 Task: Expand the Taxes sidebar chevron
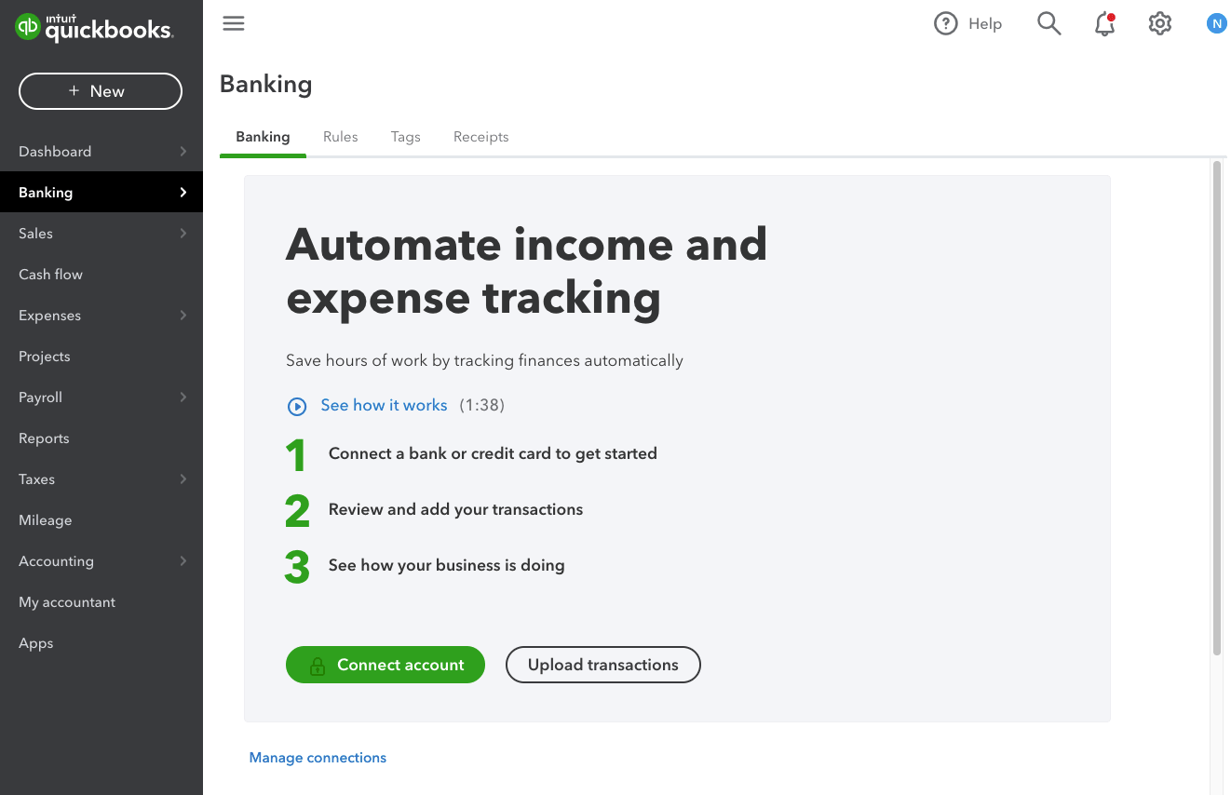(x=183, y=478)
